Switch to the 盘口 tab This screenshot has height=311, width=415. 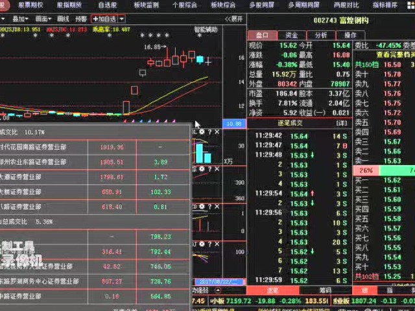click(x=263, y=36)
